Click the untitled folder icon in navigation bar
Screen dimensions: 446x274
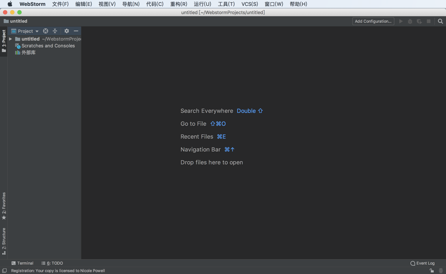6,21
